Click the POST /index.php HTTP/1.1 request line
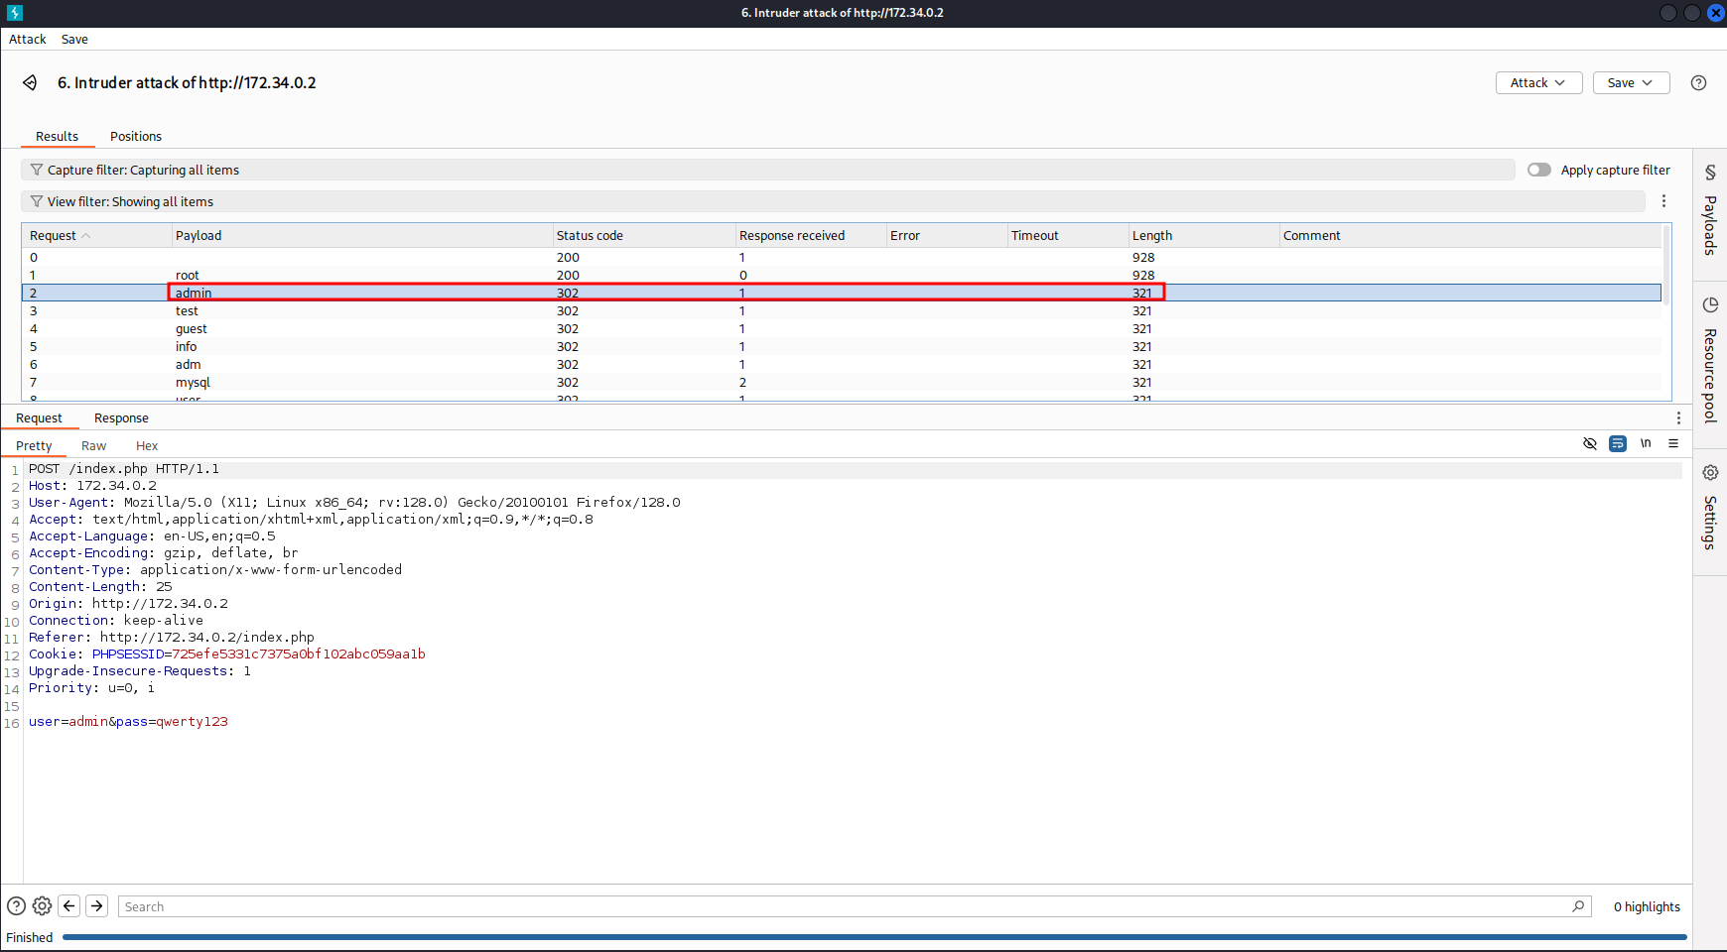 [x=124, y=469]
